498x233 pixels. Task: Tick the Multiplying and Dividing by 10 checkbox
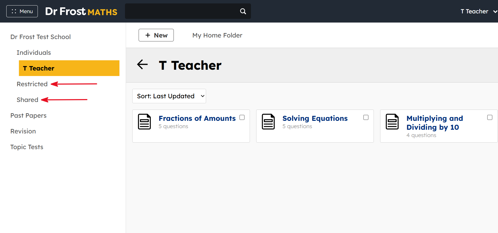490,117
